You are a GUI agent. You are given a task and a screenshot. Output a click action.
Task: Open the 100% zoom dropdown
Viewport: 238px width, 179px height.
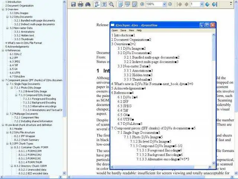point(164,4)
